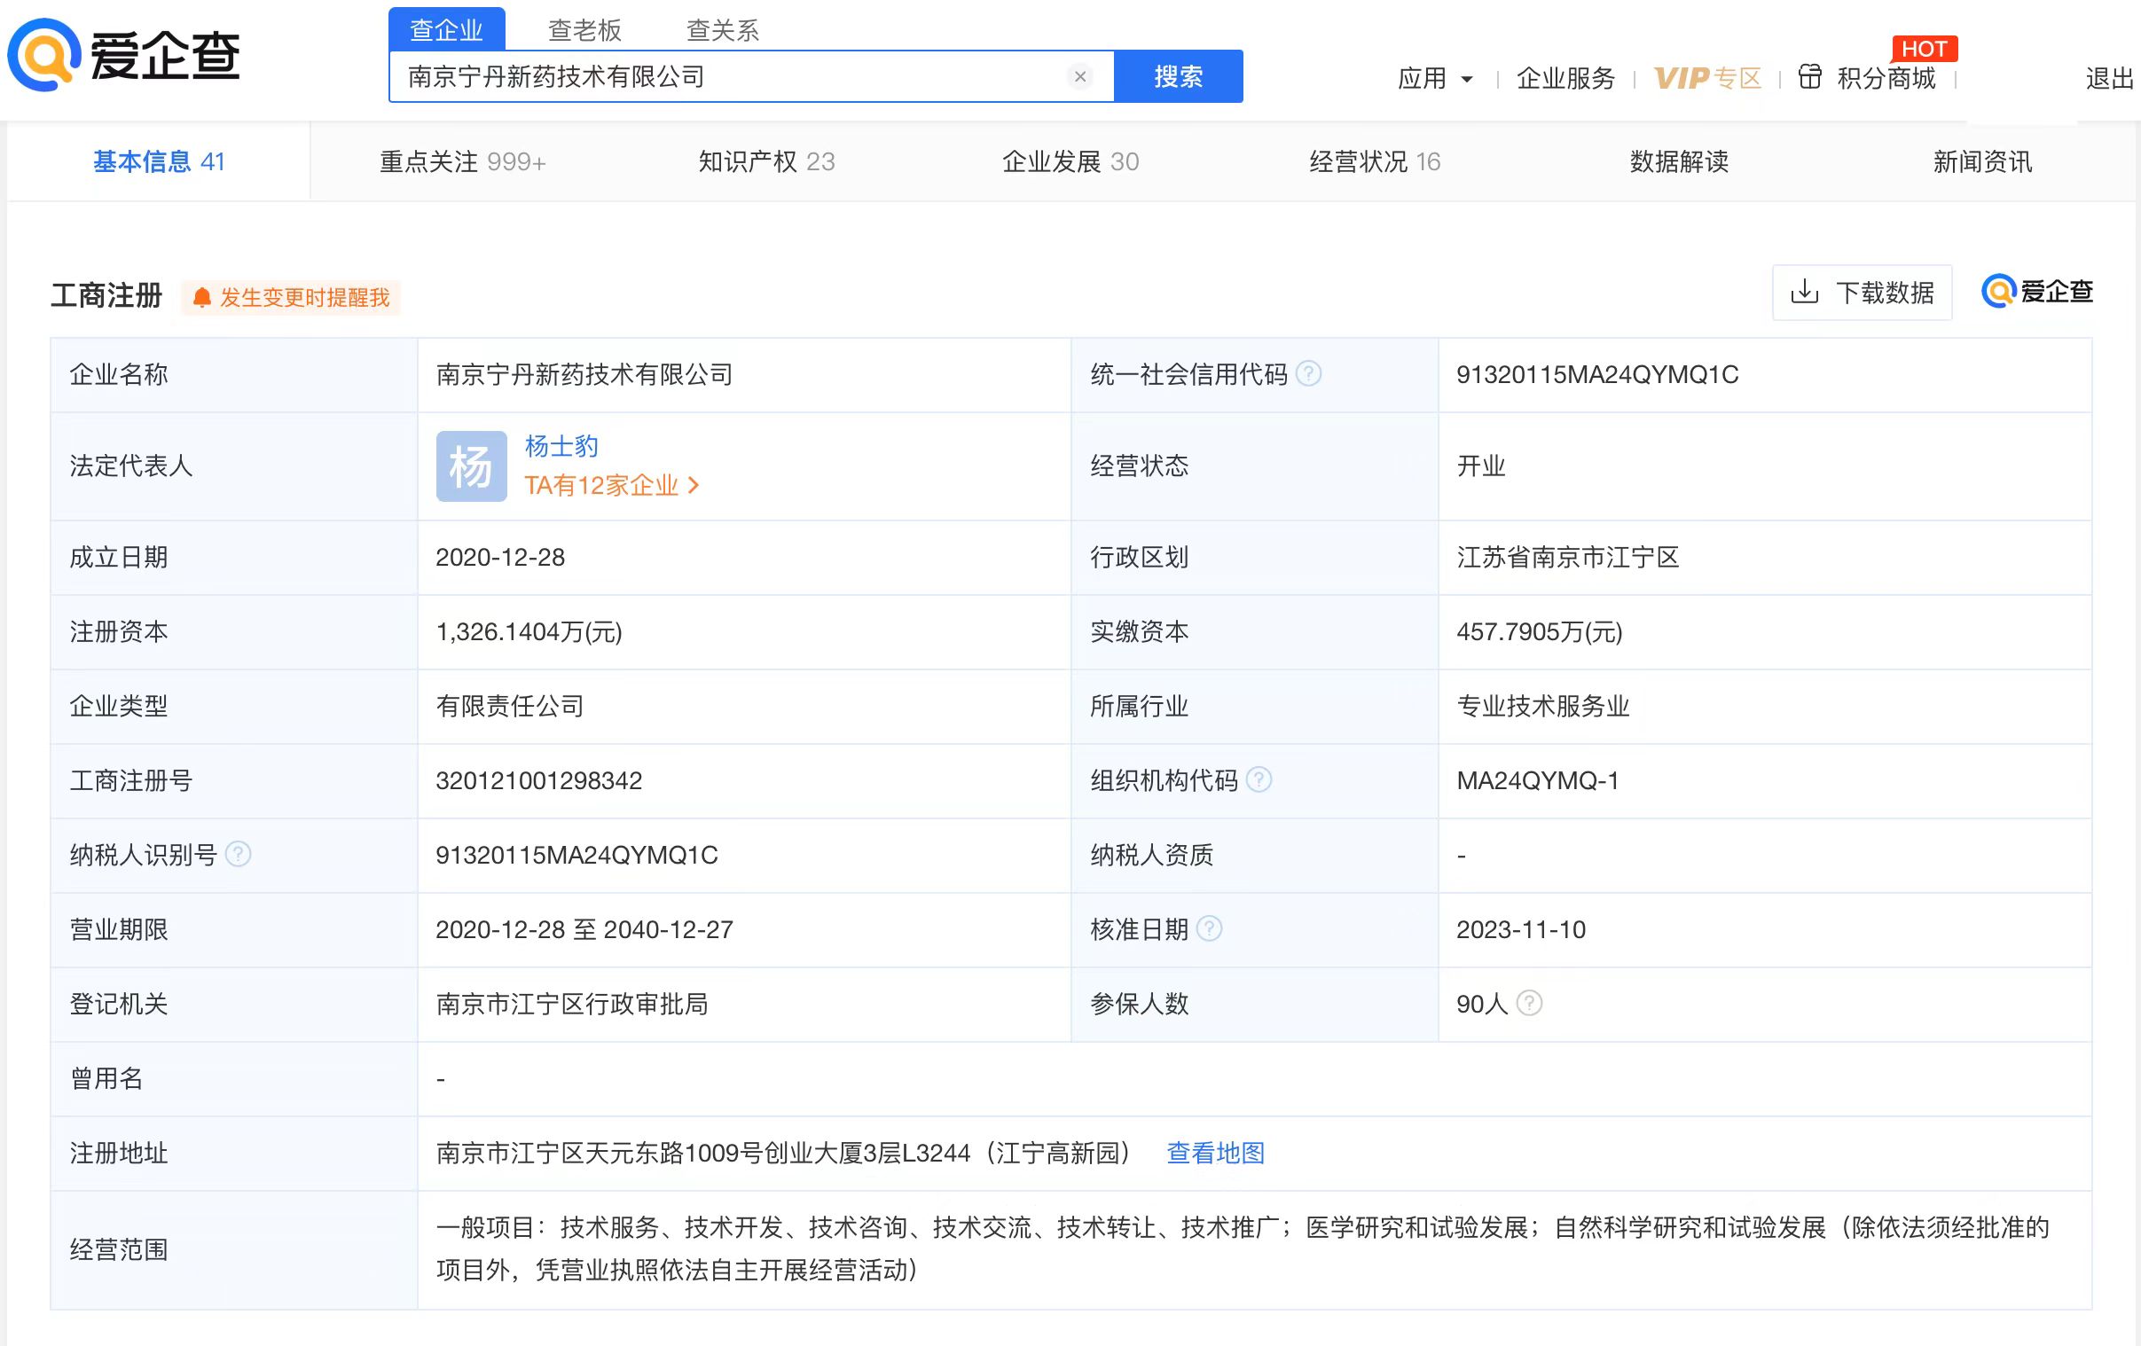Open the VIP专区 link

pyautogui.click(x=1707, y=78)
